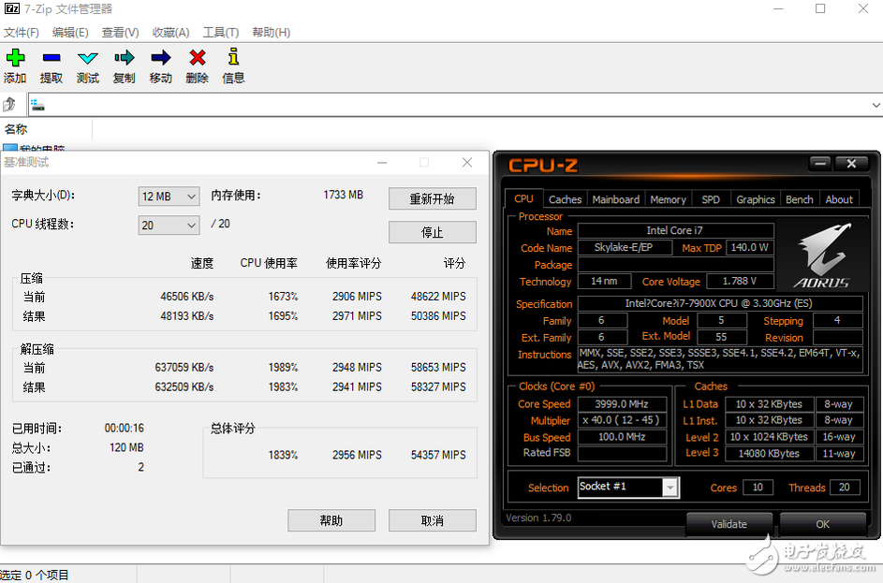Click the Validate button in CPU-Z

[x=728, y=524]
